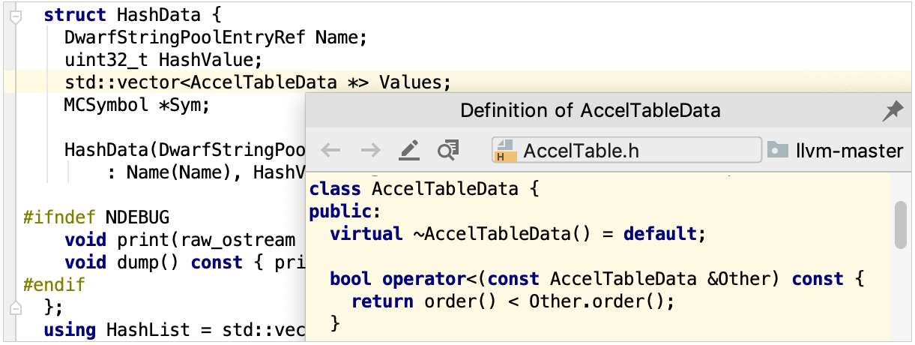Click the #ifndef NDEBUG directive
This screenshot has width=915, height=345.
(x=97, y=217)
